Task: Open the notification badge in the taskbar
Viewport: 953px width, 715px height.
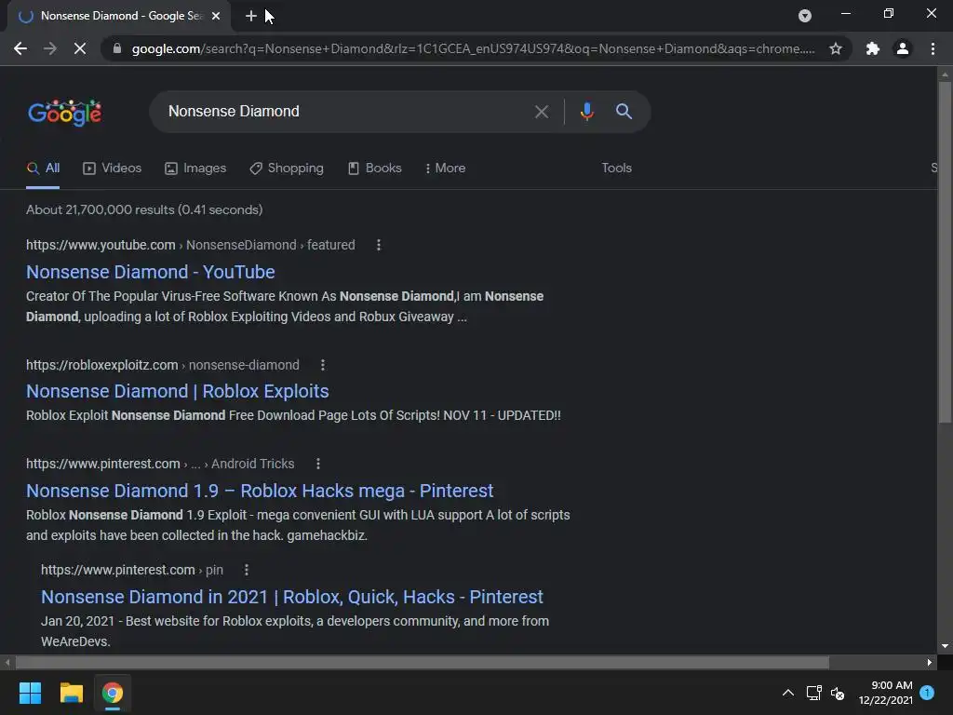Action: pos(927,692)
